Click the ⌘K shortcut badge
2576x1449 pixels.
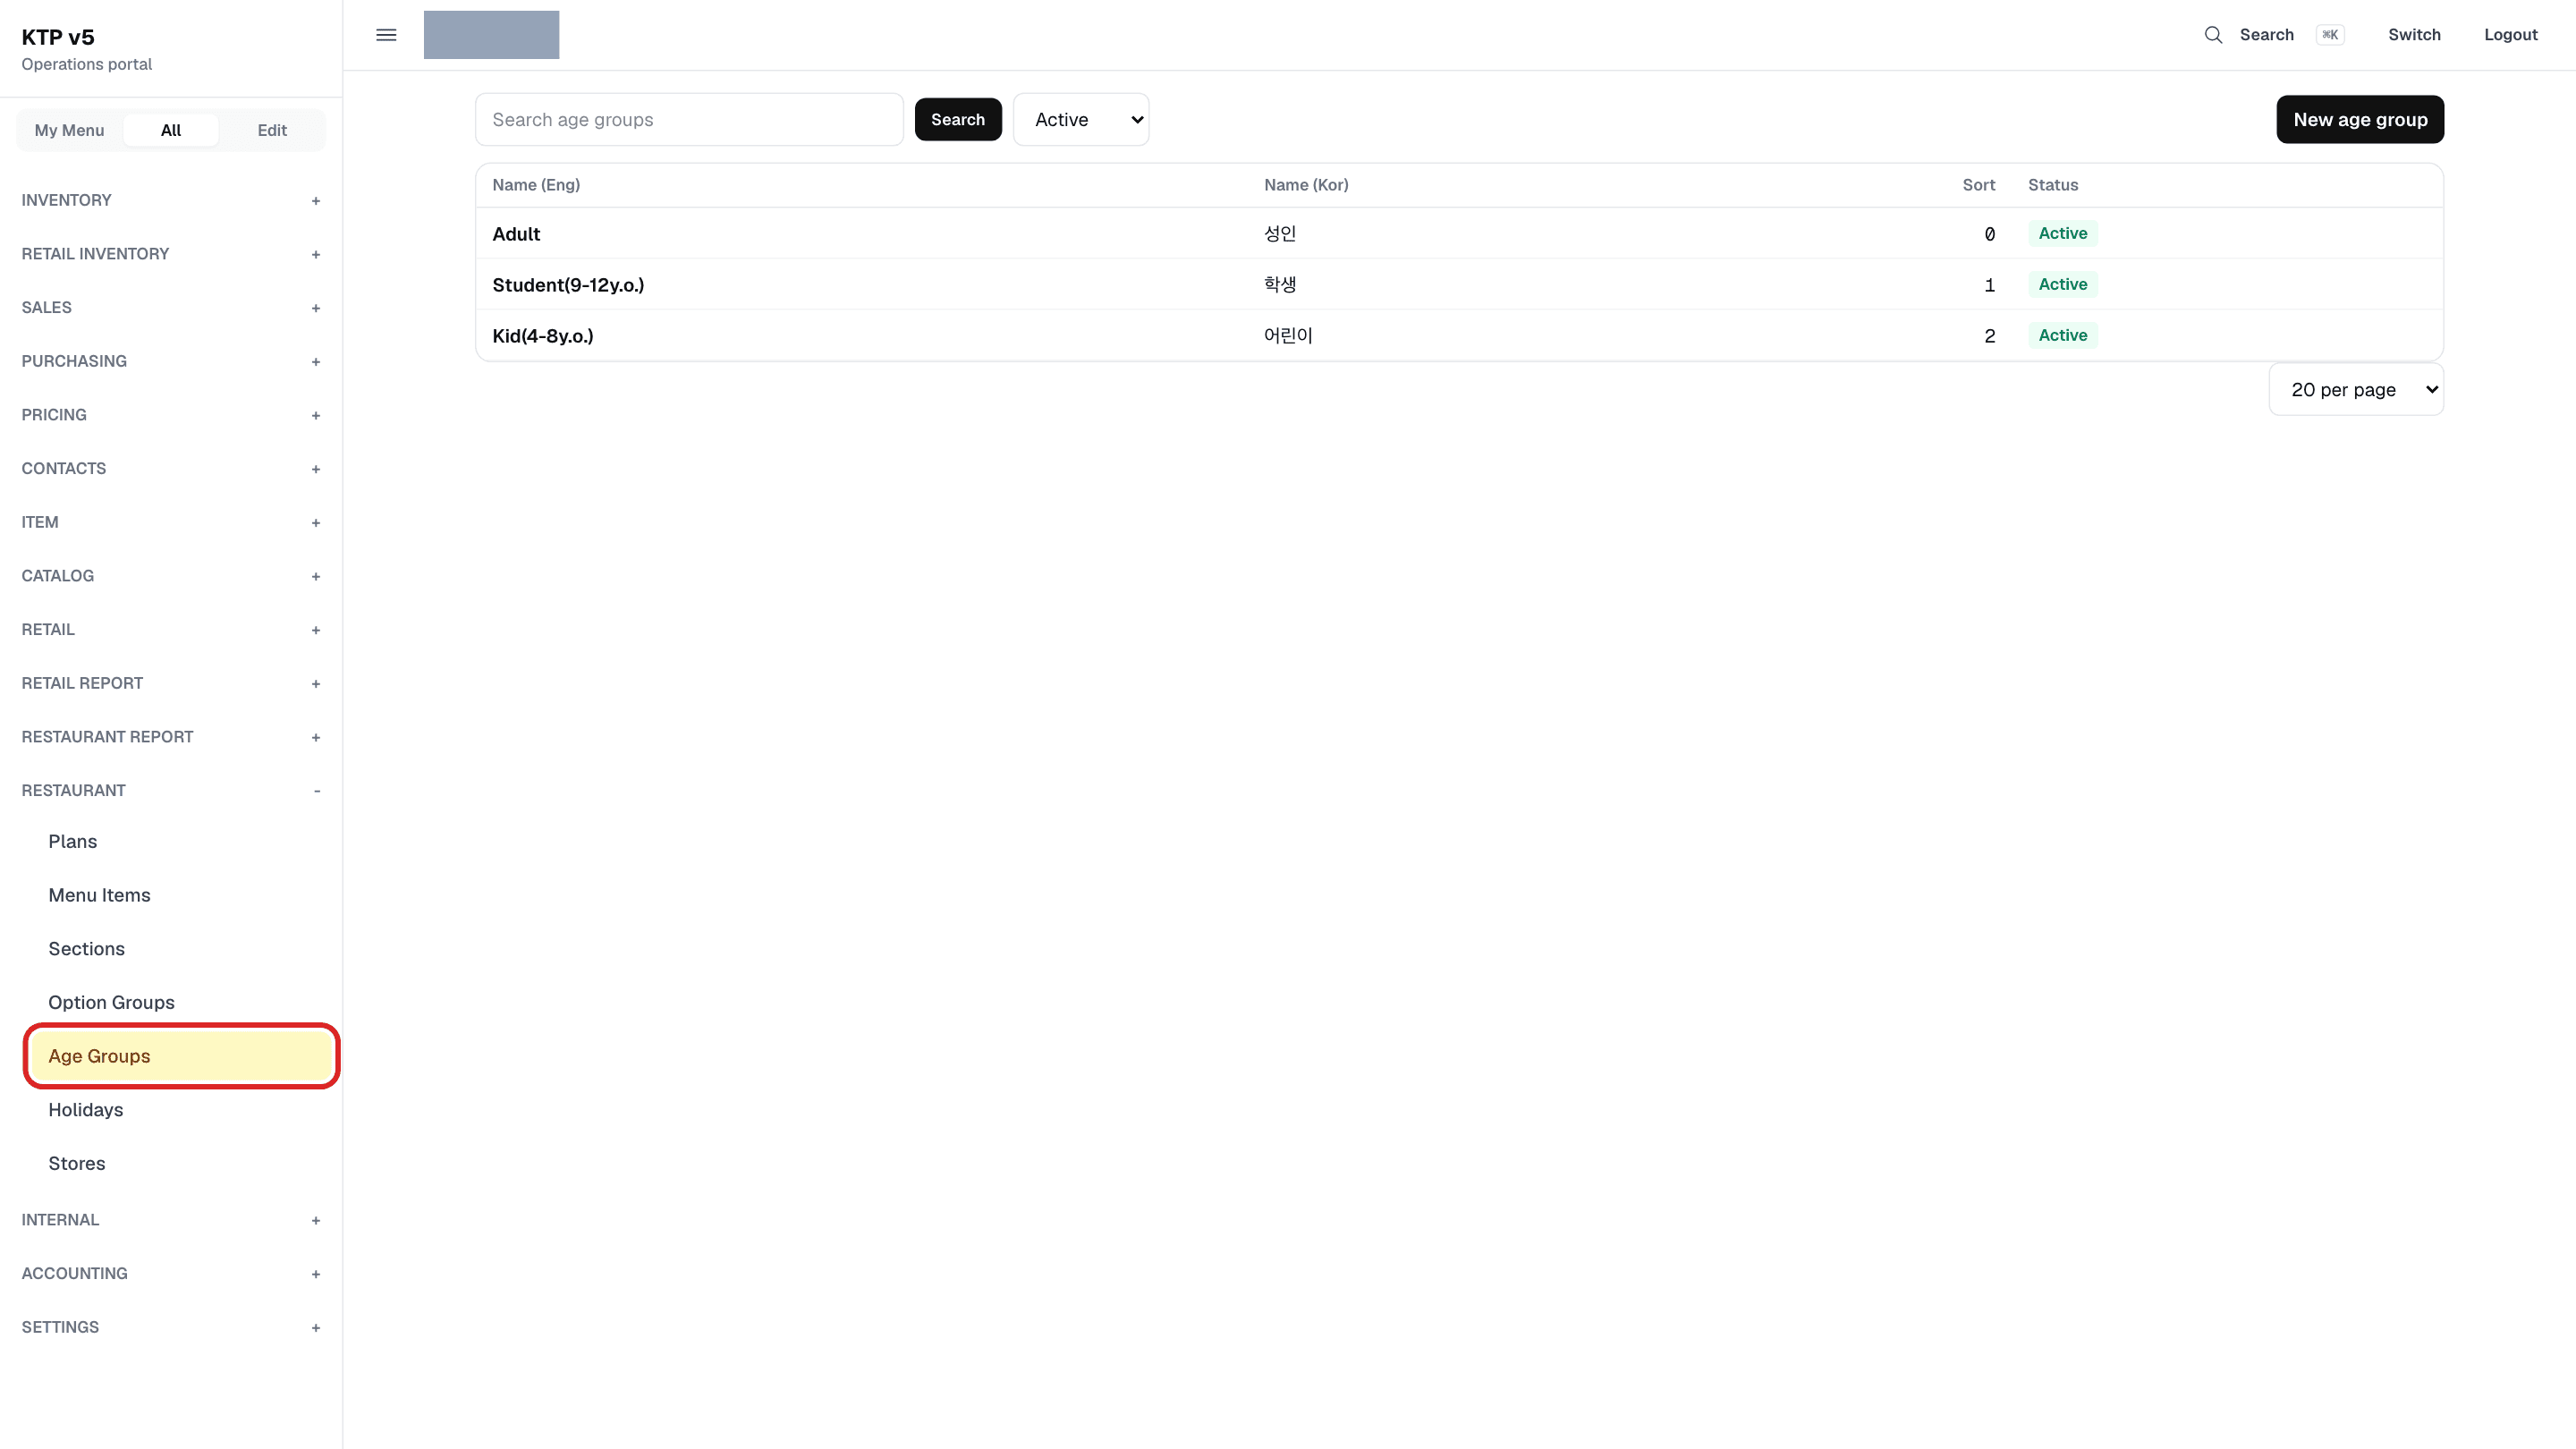point(2330,35)
